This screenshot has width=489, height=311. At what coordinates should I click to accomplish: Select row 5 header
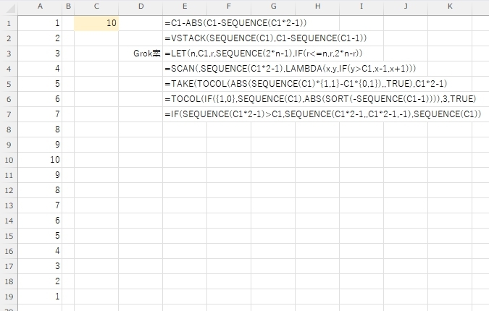point(9,84)
